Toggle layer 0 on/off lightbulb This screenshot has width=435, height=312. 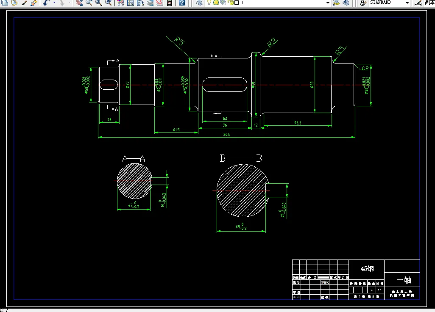point(209,3)
